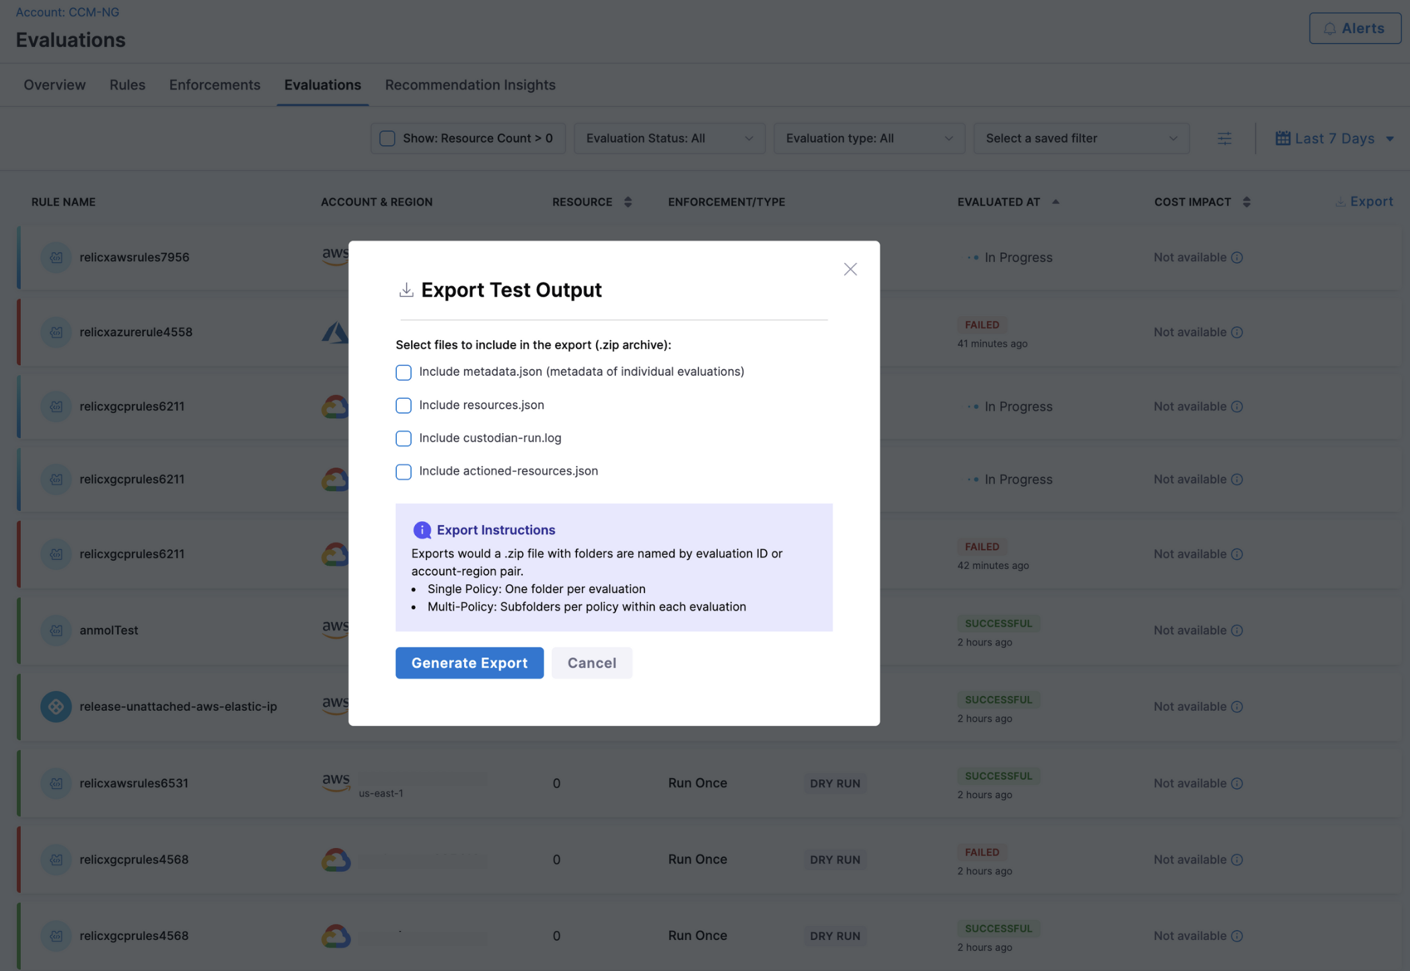Click the Generate Export button
The width and height of the screenshot is (1410, 971).
point(469,663)
